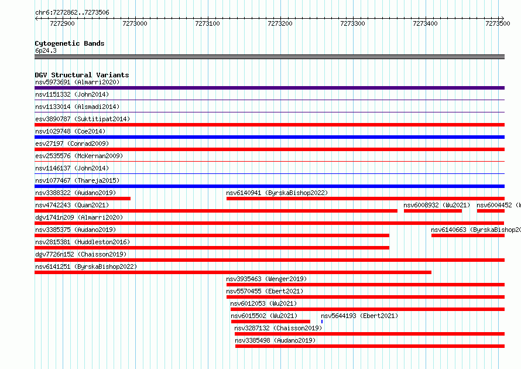Screen dimensions: 521x369
Task: Select the nsv3385375 (Audano2019) label
Action: click(x=76, y=230)
